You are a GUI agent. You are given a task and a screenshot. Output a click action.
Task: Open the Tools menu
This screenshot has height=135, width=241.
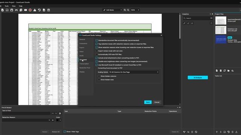(x=7, y=6)
